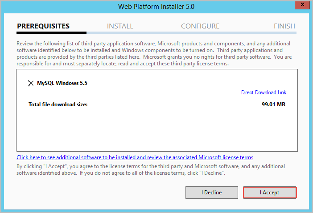
Task: Select the PREREQUISITES step tab
Action: (x=43, y=26)
